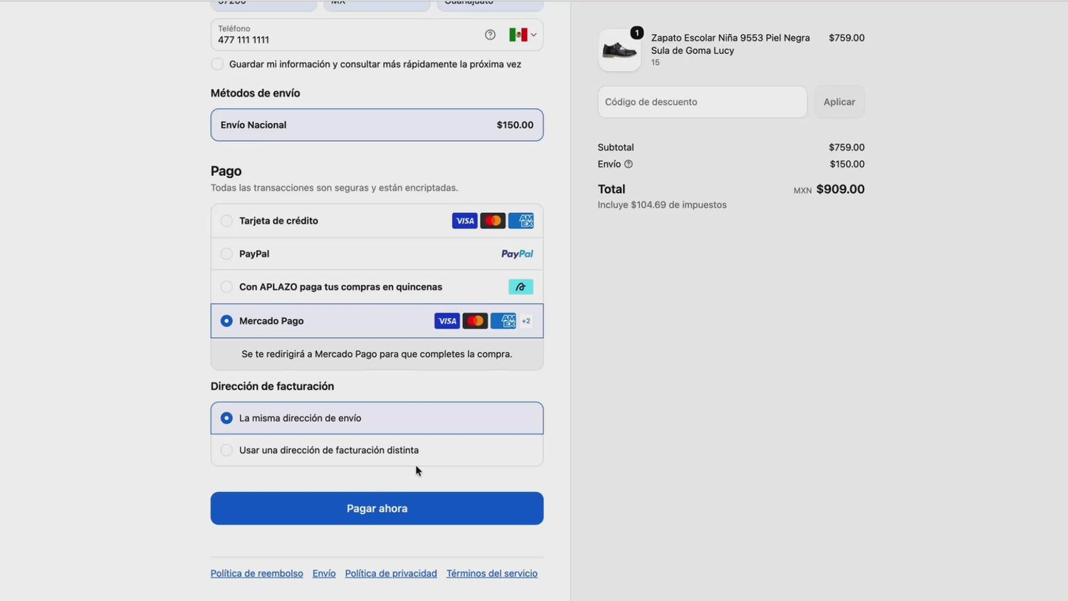
Task: Click the PayPal logo icon
Action: (x=517, y=254)
